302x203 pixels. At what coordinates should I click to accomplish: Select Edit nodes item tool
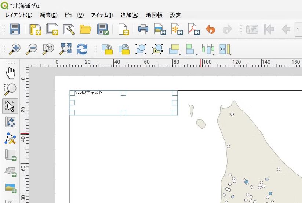point(10,138)
